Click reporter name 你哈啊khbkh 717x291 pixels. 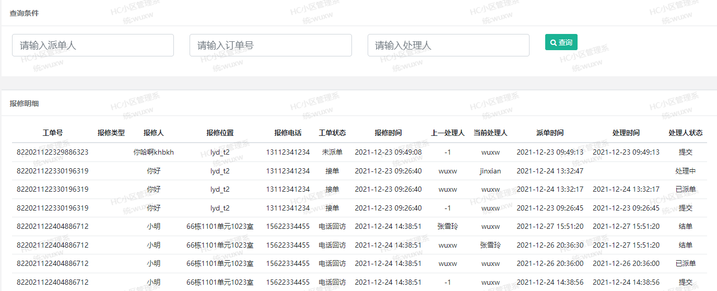[x=154, y=152]
